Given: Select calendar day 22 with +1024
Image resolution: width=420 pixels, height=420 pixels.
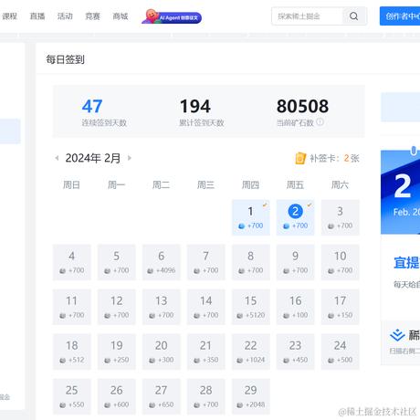Looking at the screenshot, I should coord(251,352).
